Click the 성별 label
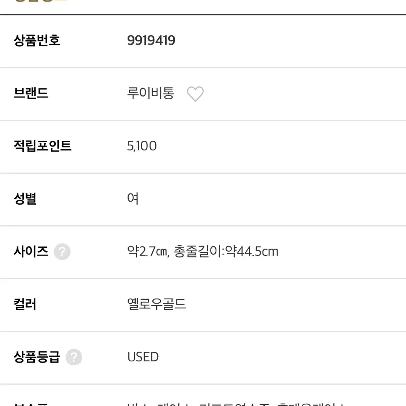This screenshot has height=406, width=406. click(x=25, y=199)
